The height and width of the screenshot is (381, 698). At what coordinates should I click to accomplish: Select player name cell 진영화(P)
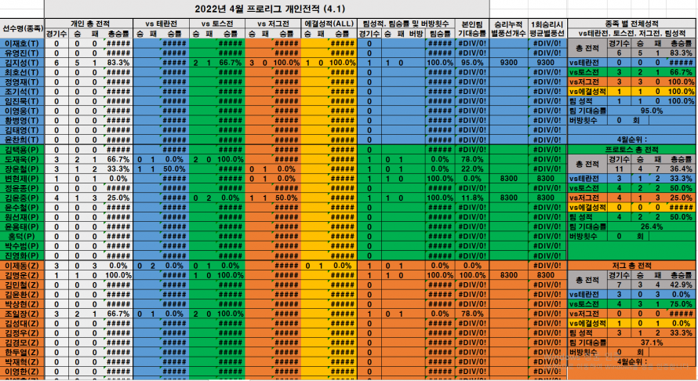pyautogui.click(x=22, y=256)
